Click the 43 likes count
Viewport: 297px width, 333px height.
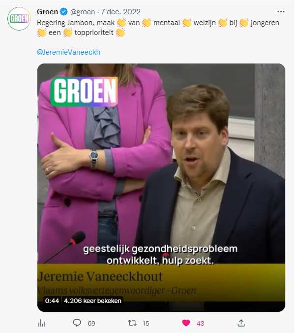coord(200,324)
